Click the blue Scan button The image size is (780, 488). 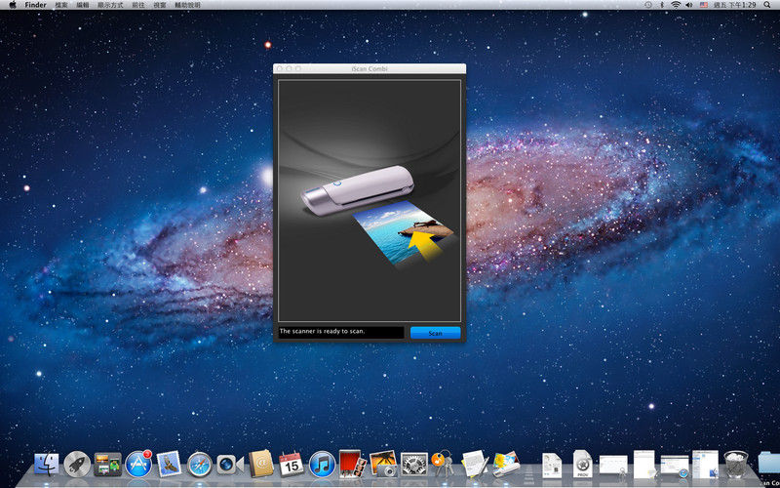pyautogui.click(x=435, y=333)
